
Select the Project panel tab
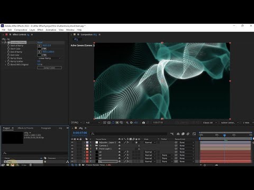[x=6, y=128]
